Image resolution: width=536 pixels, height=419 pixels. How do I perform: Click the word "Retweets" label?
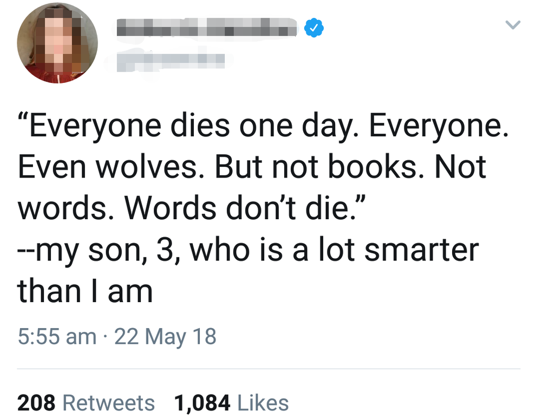pos(109,403)
